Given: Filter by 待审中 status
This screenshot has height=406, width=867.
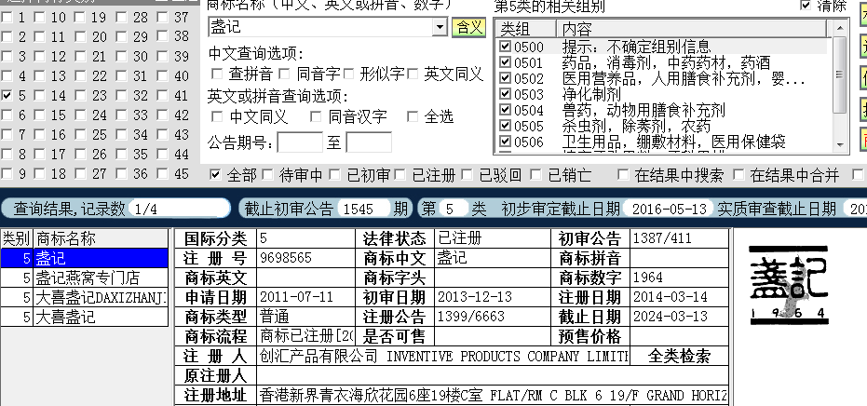Looking at the screenshot, I should click(x=267, y=175).
